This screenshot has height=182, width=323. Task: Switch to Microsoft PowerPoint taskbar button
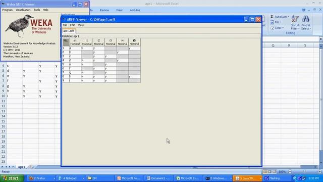coord(129,178)
